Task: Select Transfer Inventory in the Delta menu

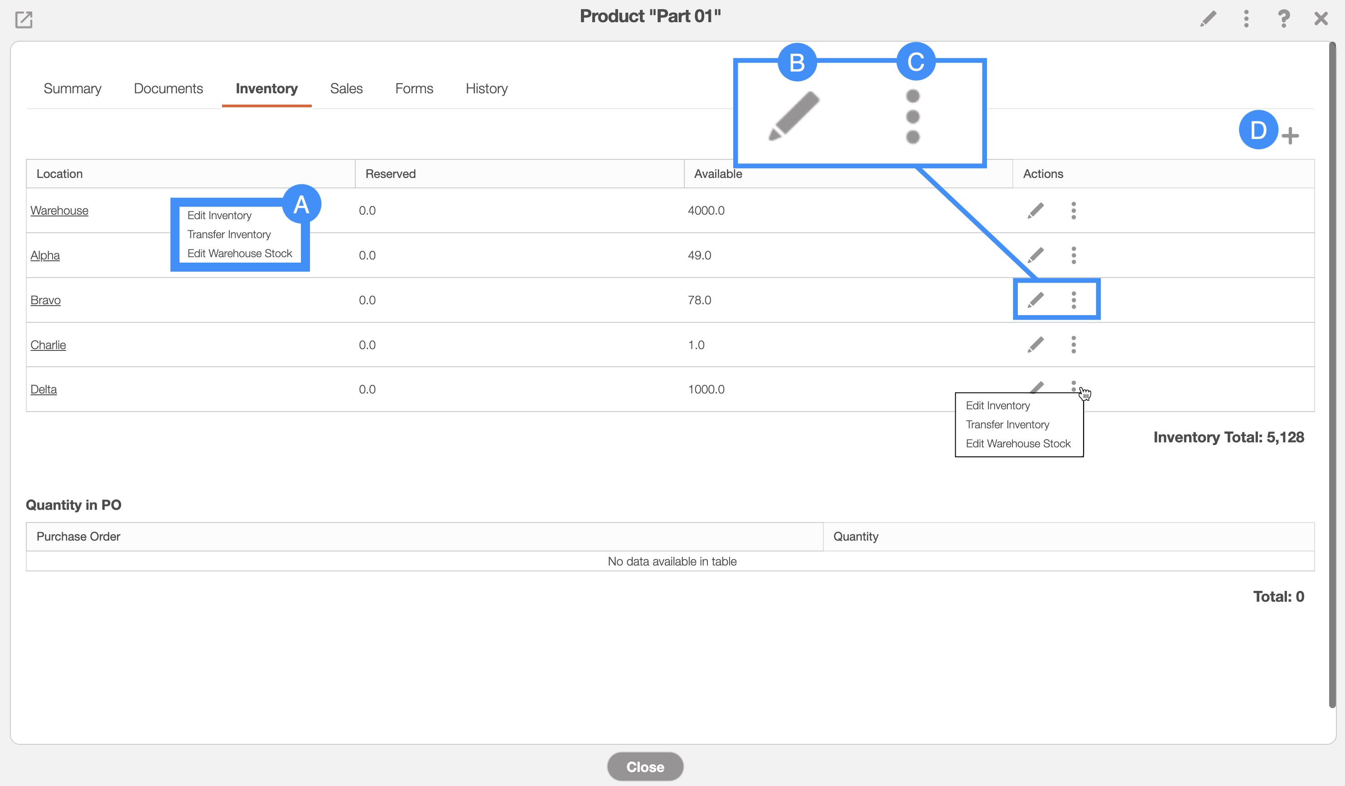Action: [1007, 424]
